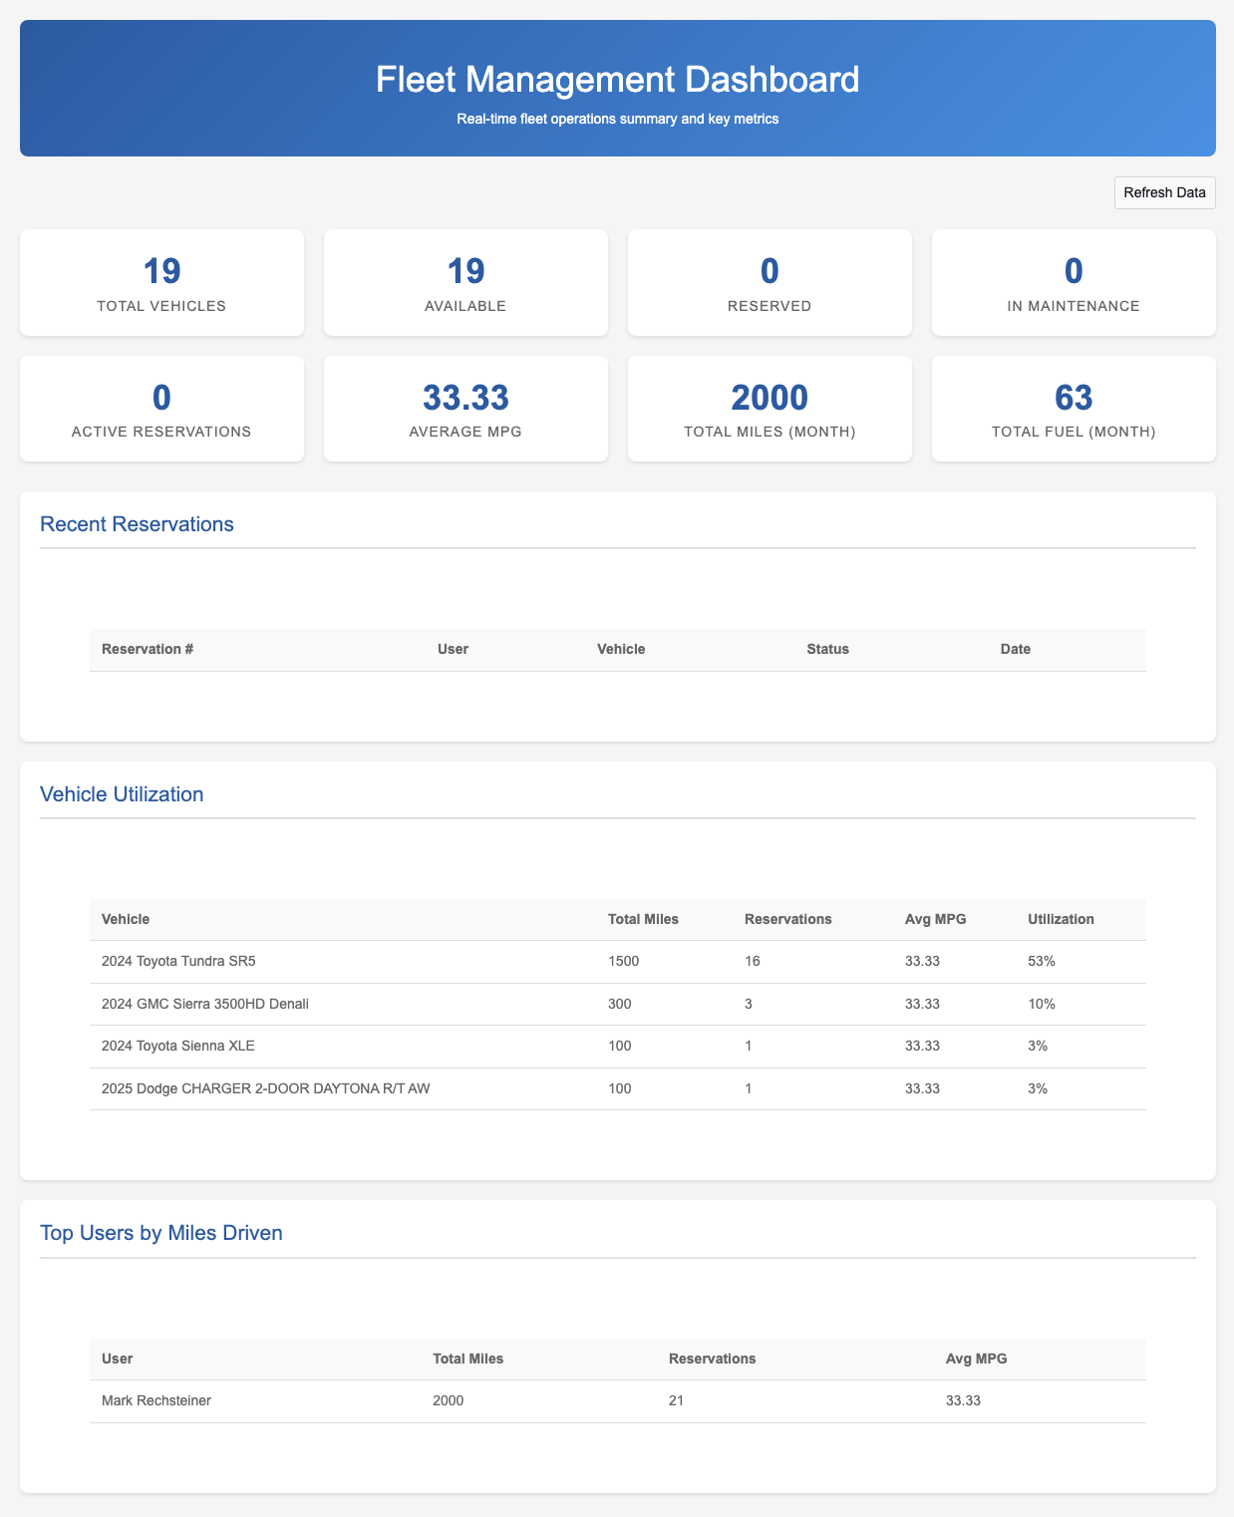Select the Active Reservations card
The height and width of the screenshot is (1517, 1234).
pos(161,409)
